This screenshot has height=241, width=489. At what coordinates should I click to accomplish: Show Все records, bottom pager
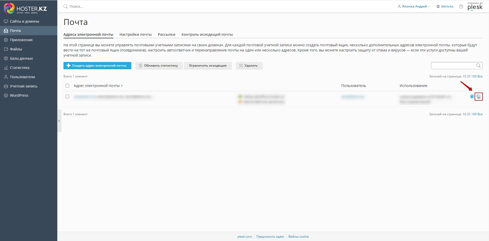tap(480, 114)
